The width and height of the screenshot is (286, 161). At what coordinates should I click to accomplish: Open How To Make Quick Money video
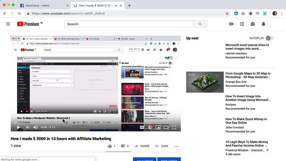pyautogui.click(x=246, y=121)
